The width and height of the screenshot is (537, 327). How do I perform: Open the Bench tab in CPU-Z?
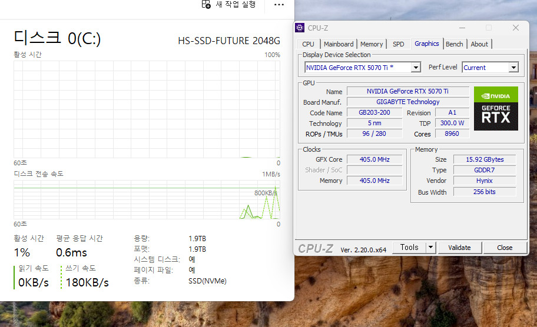pos(454,44)
